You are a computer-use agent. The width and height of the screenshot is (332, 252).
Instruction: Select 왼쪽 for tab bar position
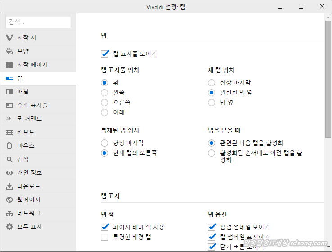coord(105,93)
